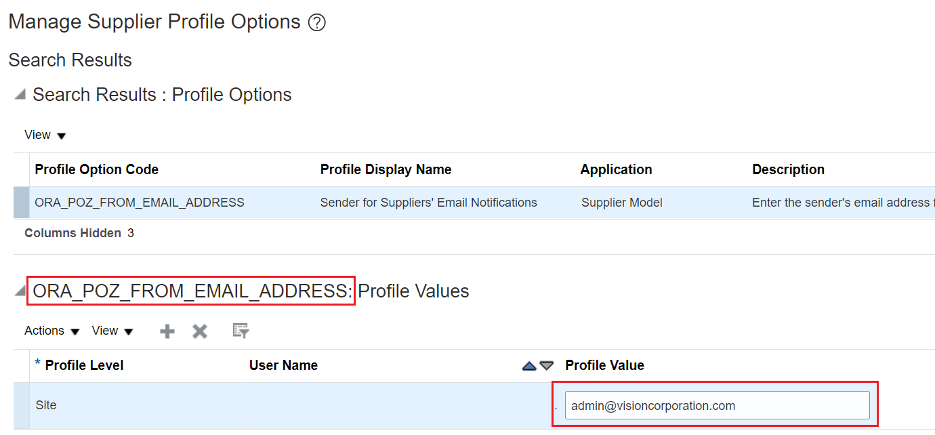Click the help question mark icon
The width and height of the screenshot is (935, 435).
pos(316,23)
